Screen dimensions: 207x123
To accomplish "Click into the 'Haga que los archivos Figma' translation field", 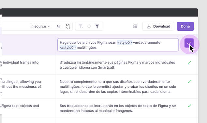I will click(118, 45).
